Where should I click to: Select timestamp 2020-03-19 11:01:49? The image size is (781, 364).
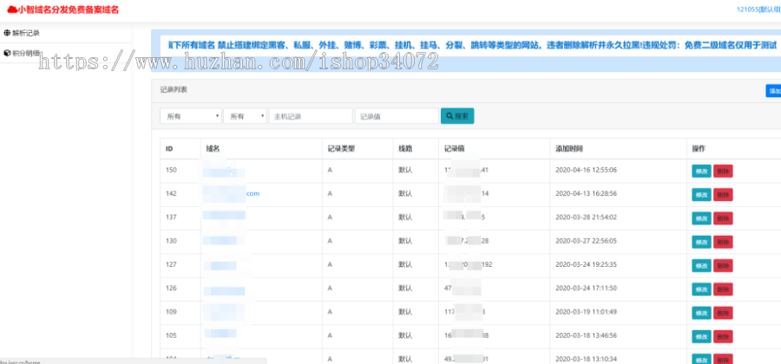[587, 312]
